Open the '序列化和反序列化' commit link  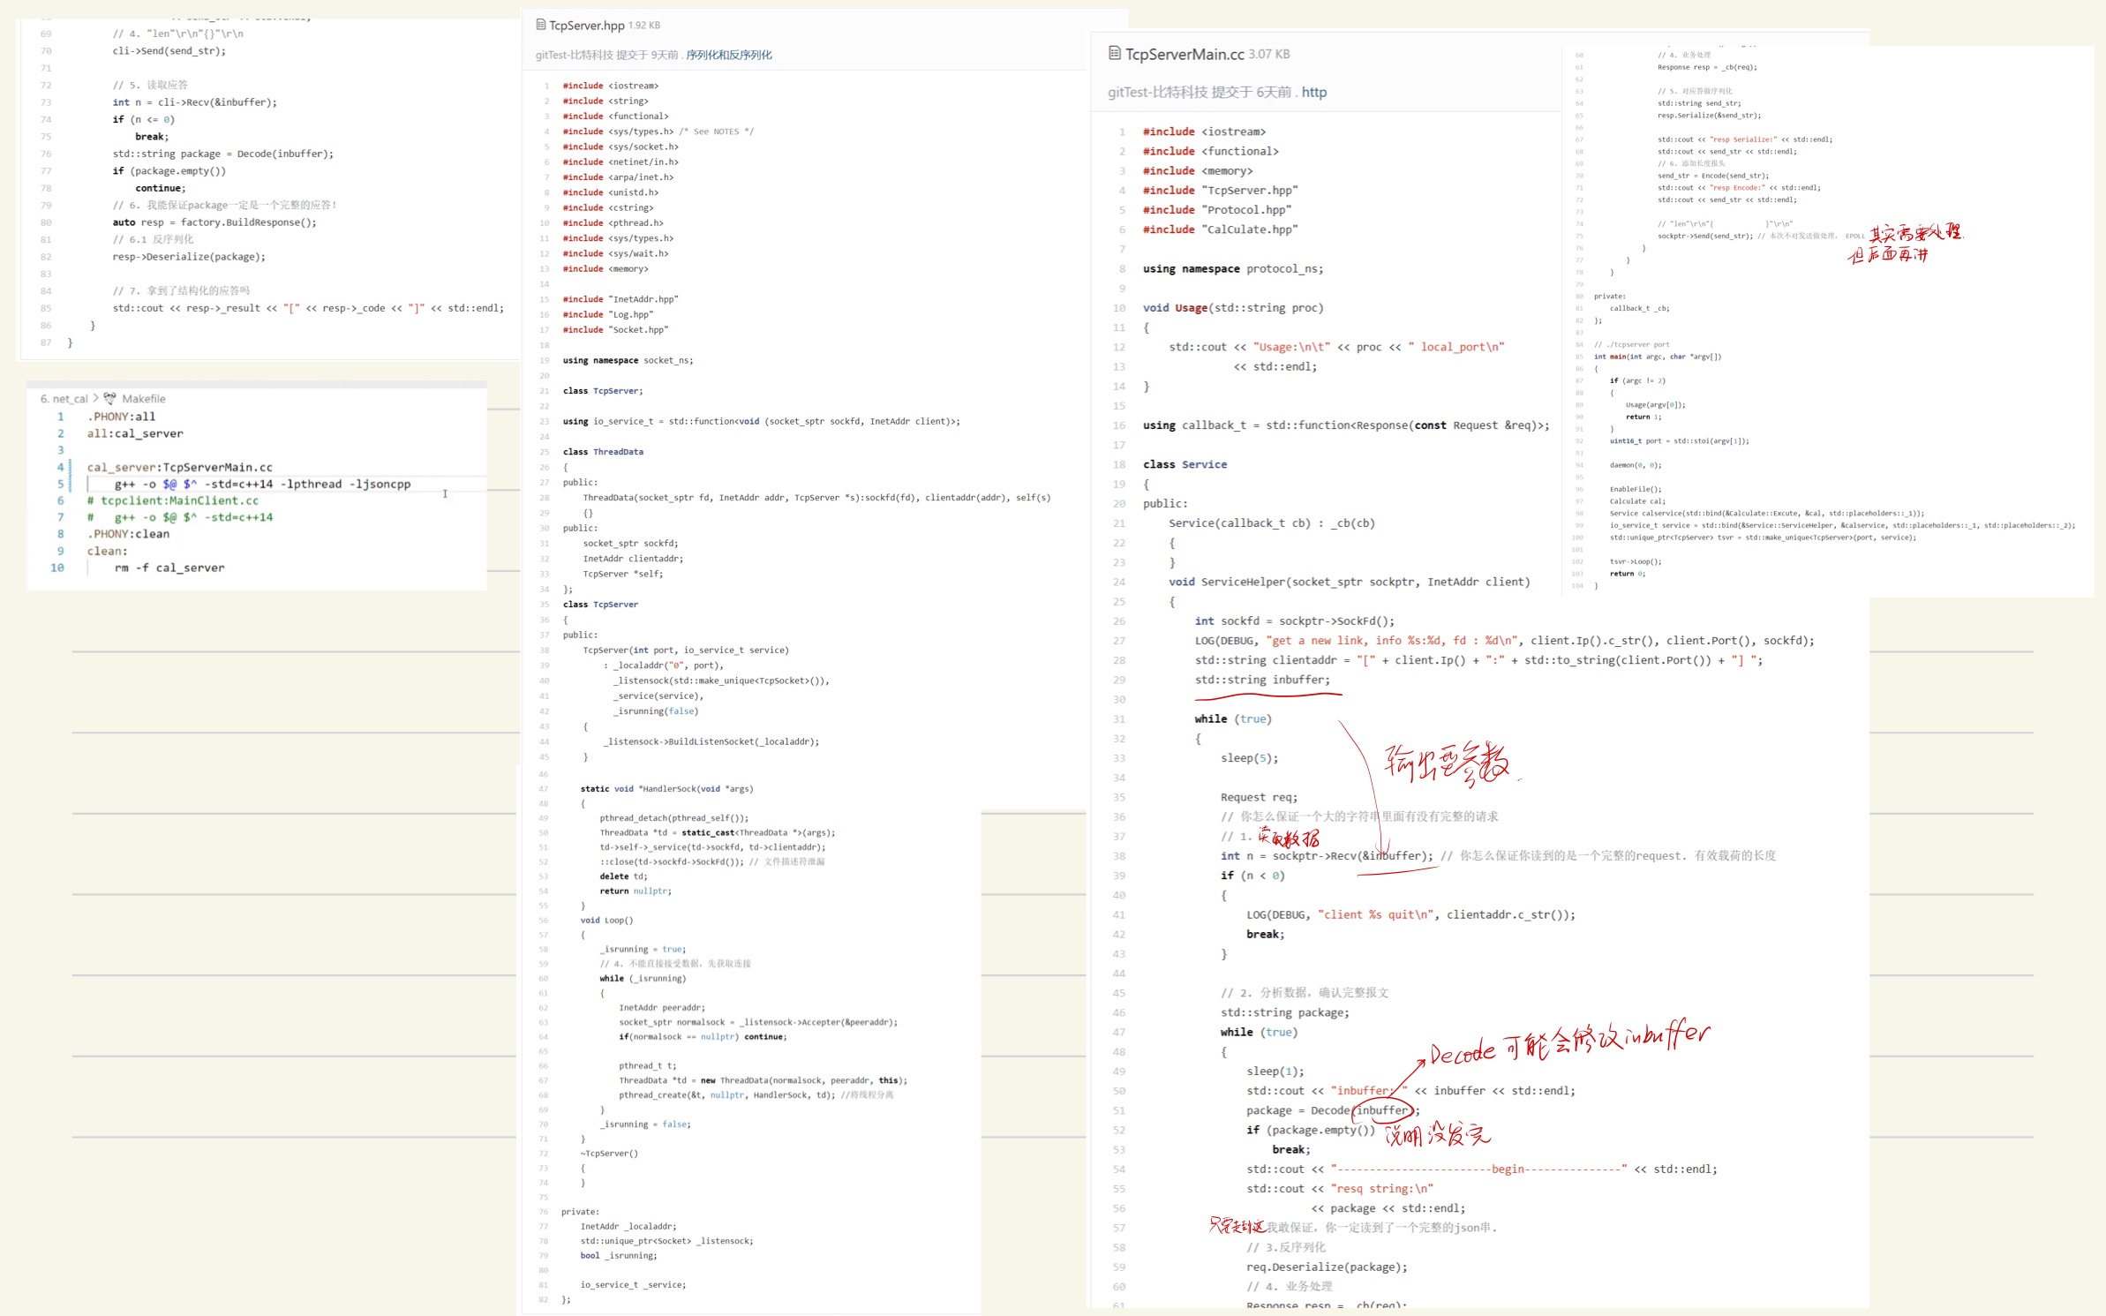click(x=728, y=55)
